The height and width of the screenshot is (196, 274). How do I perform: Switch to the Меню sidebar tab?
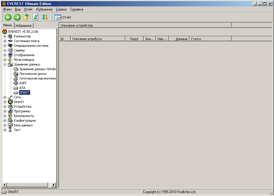8,25
